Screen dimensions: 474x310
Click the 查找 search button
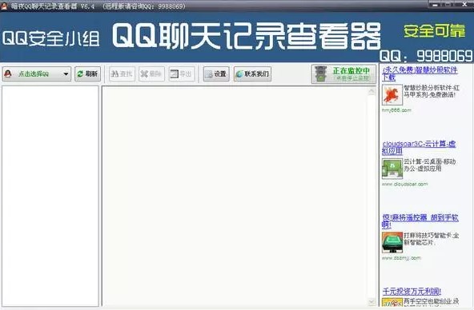point(122,74)
